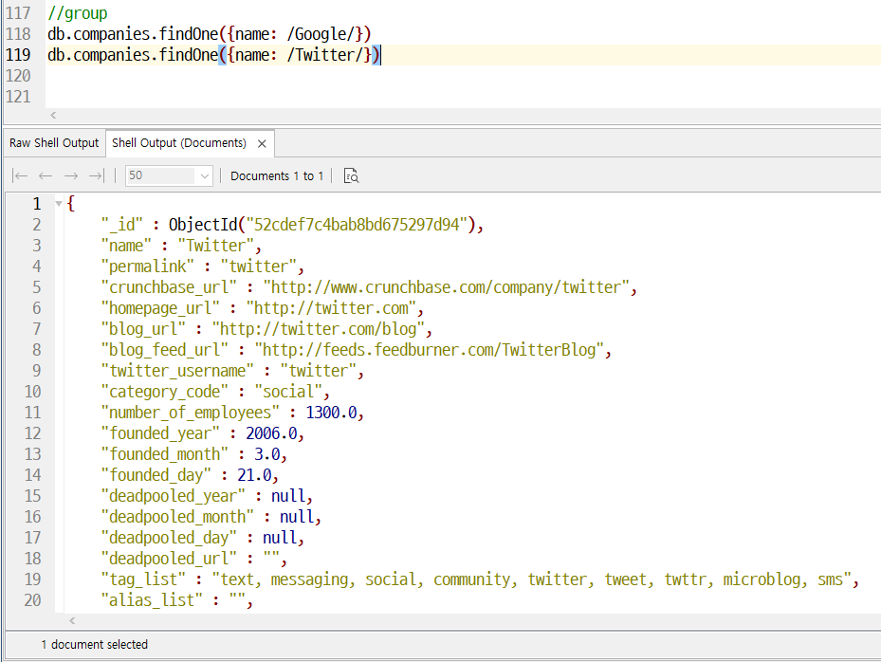The height and width of the screenshot is (662, 881).
Task: Select the deadpooled_url line
Action: (193, 559)
